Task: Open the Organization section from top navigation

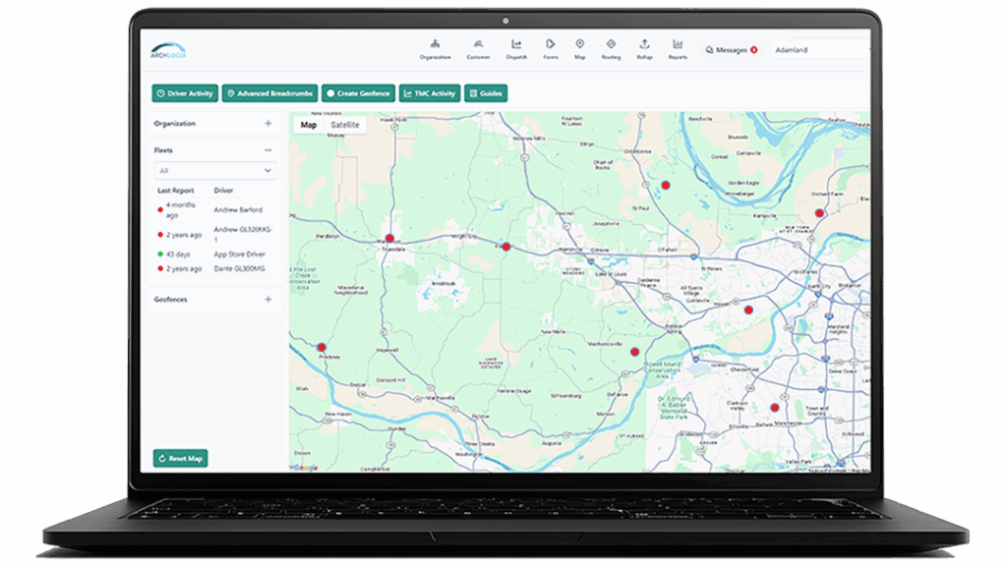Action: [436, 49]
